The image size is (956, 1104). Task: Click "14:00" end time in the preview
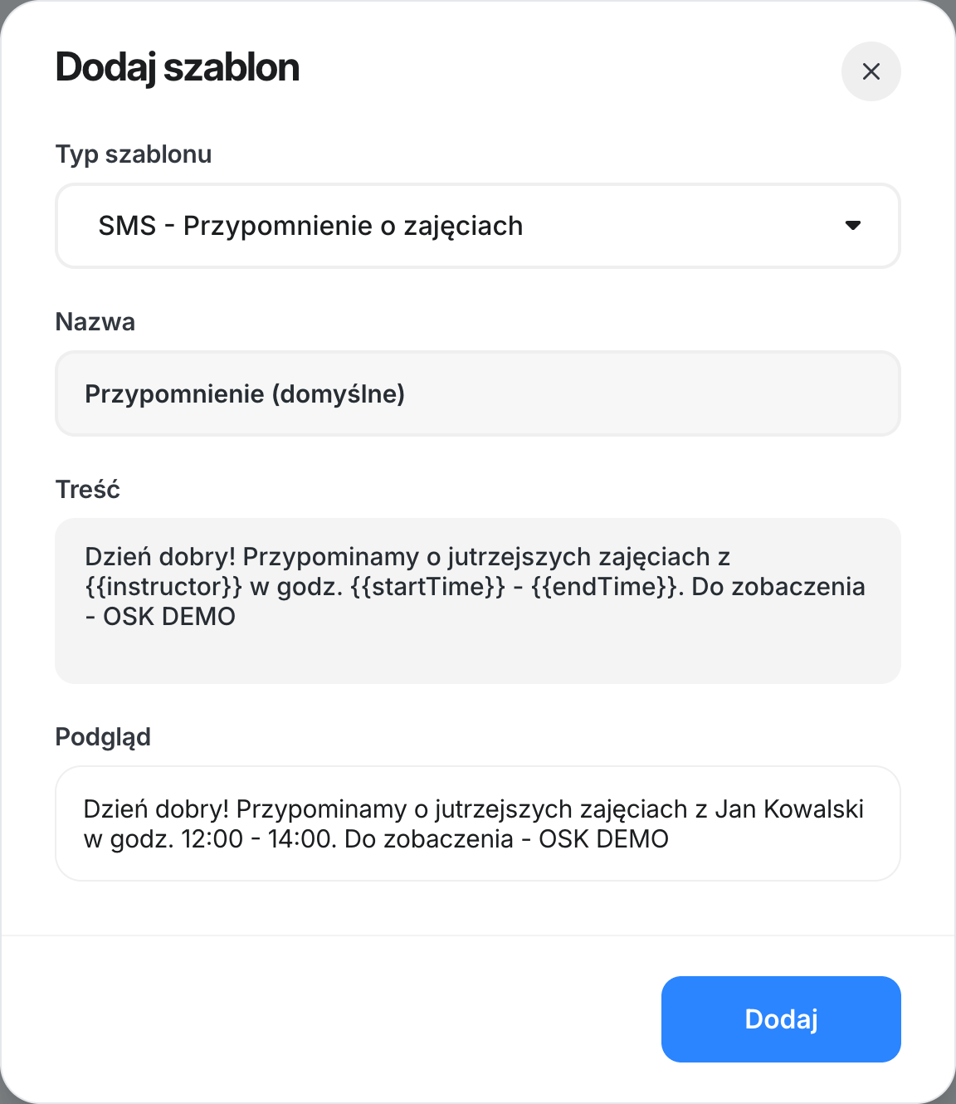pos(298,839)
